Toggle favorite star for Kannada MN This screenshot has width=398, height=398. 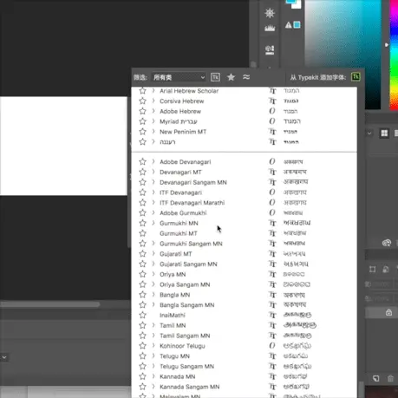pos(142,376)
